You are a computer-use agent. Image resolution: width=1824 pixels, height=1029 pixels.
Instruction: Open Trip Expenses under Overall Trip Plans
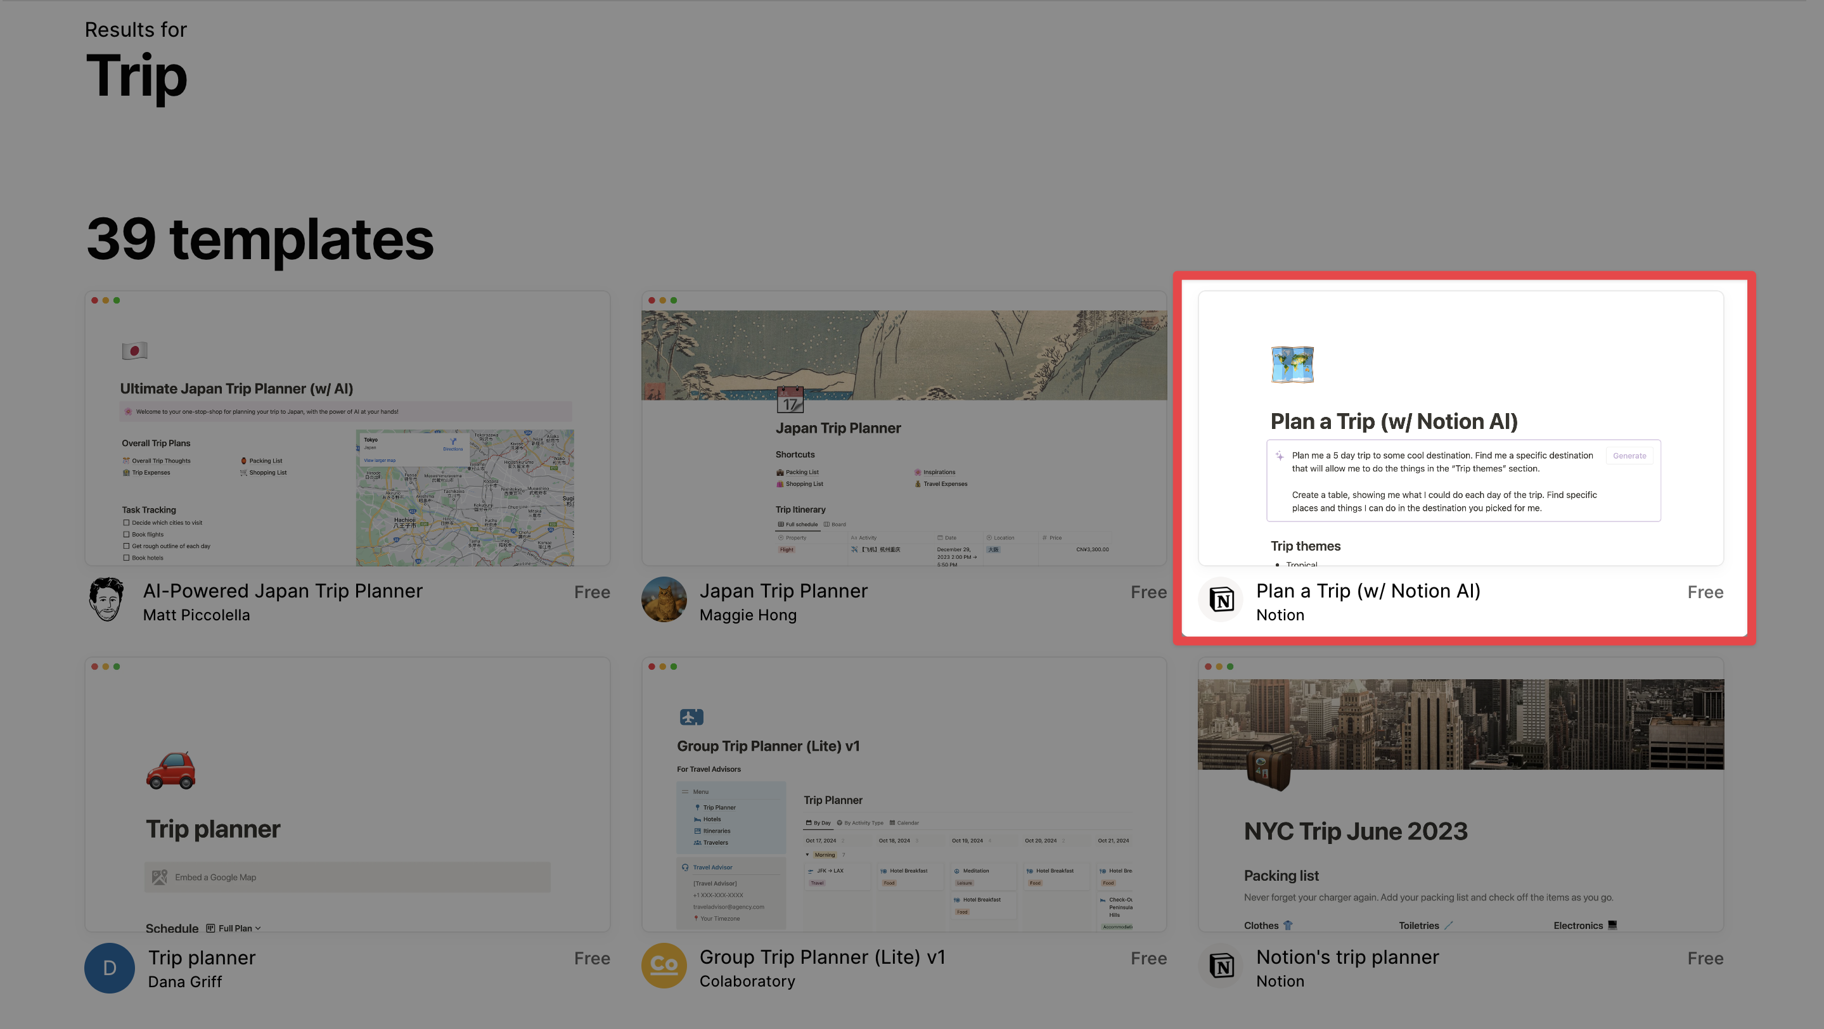pos(146,473)
